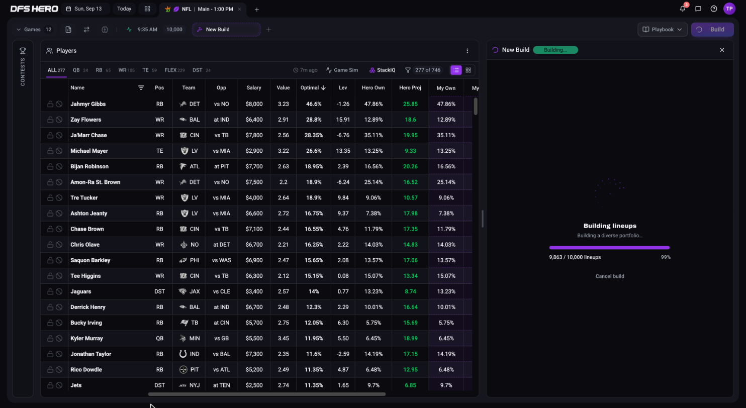Click the brain icon in the toolbar

click(105, 30)
